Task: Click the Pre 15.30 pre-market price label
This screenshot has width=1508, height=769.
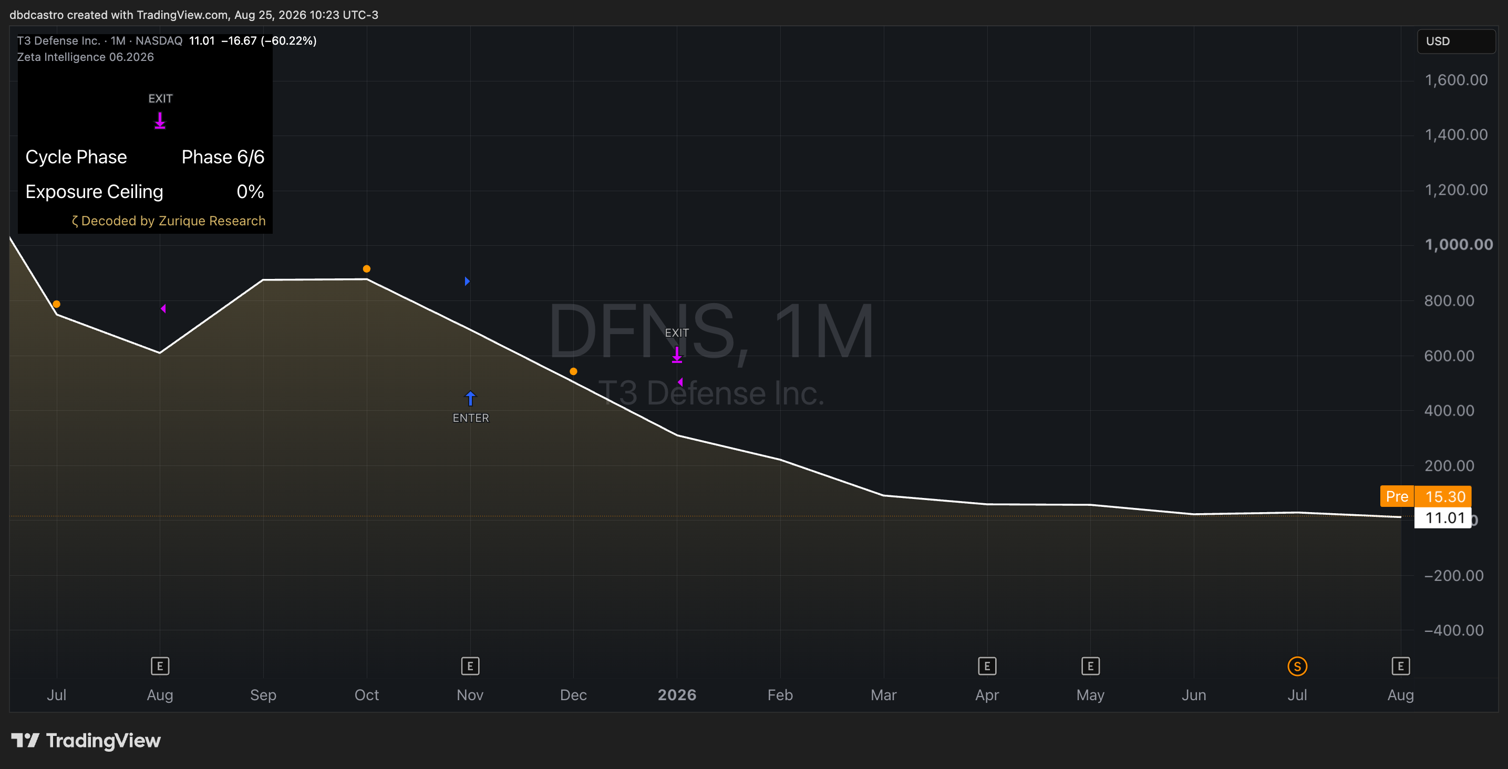Action: (1425, 496)
